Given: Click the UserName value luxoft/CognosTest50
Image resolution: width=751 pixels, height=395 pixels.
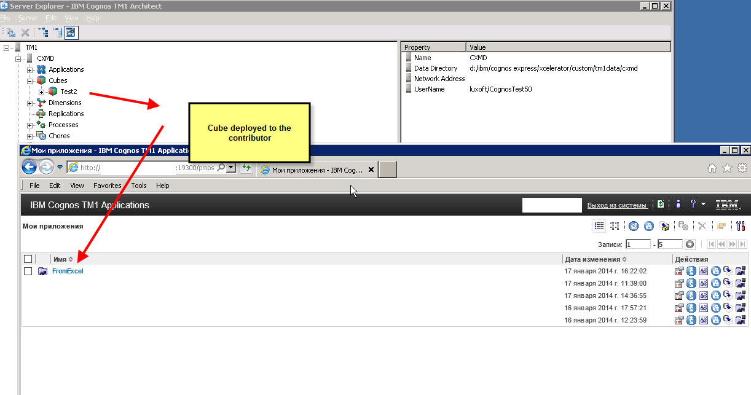Looking at the screenshot, I should pyautogui.click(x=500, y=89).
